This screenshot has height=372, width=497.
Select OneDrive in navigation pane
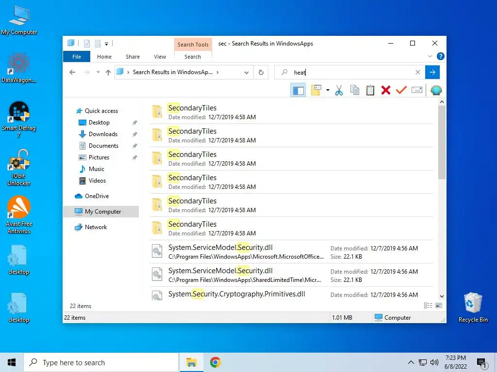click(x=97, y=196)
